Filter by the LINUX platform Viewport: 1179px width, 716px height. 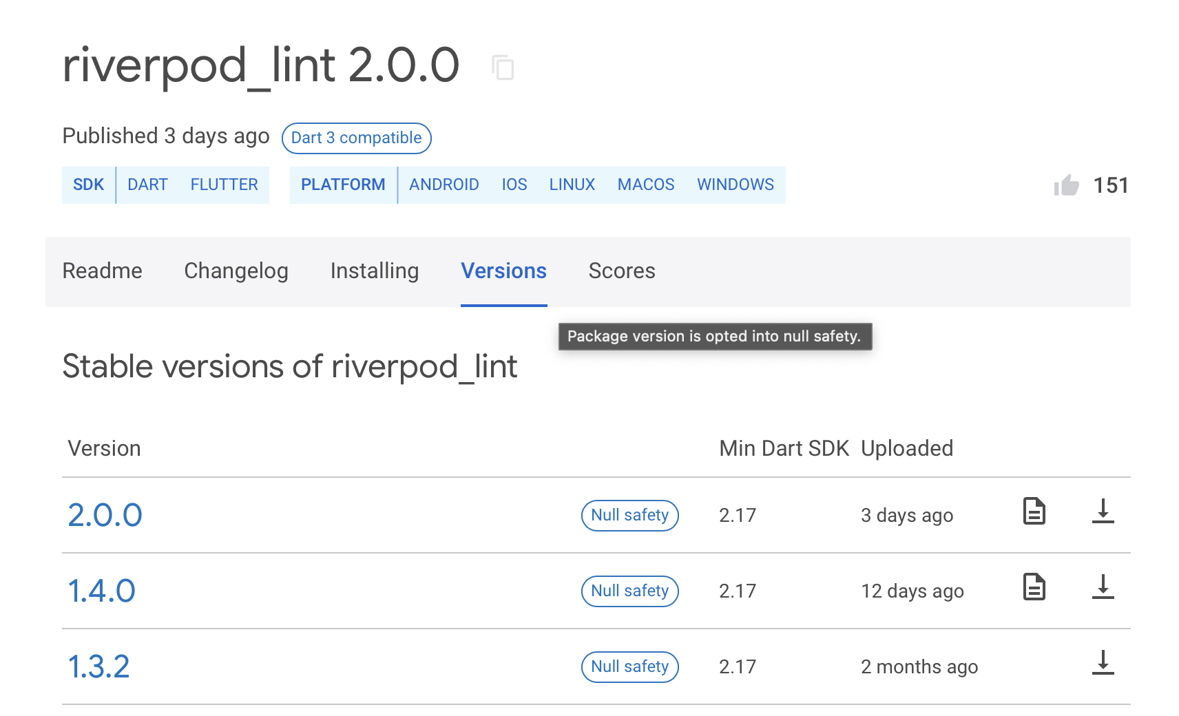pyautogui.click(x=572, y=185)
